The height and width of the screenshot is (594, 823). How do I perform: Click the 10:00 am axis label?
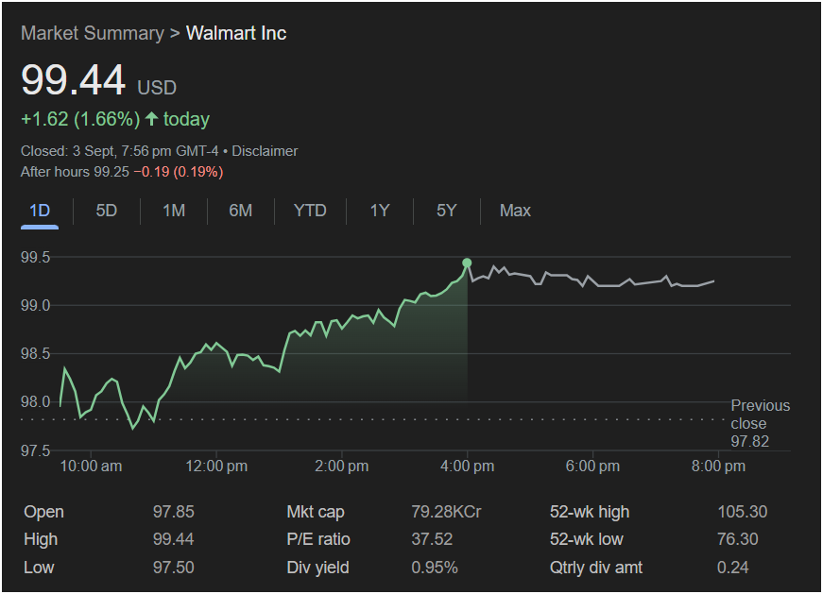(x=92, y=466)
